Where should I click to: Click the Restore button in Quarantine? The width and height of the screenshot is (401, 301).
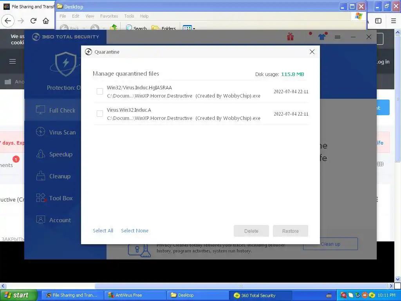click(x=290, y=231)
